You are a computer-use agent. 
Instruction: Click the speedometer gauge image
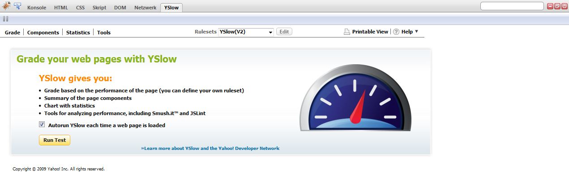pos(355,98)
